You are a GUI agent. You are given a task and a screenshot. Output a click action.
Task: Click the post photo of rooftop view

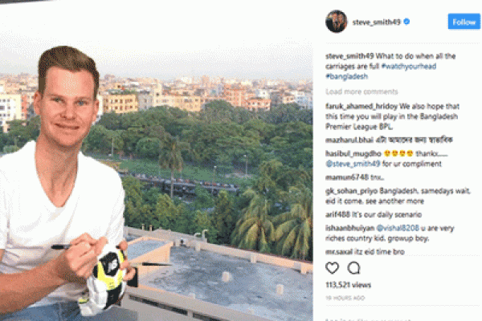pos(156,160)
